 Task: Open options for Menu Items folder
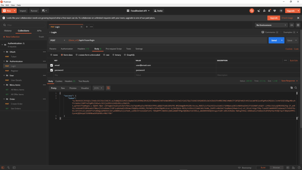[x=44, y=85]
